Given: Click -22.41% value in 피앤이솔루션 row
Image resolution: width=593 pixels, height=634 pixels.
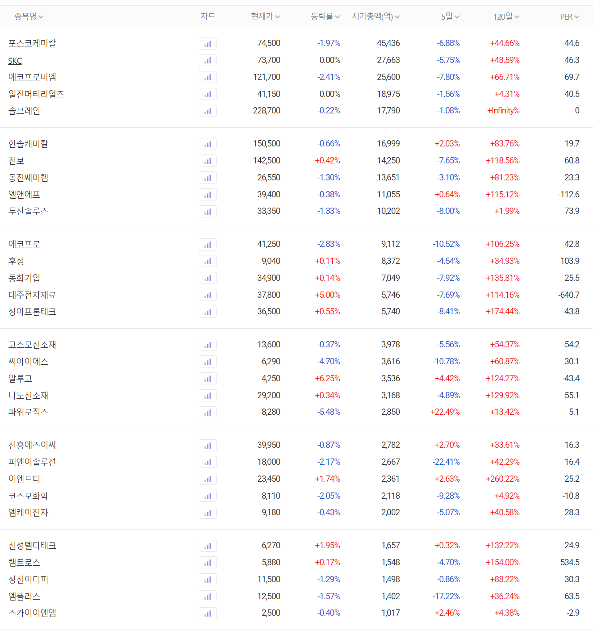Looking at the screenshot, I should [447, 462].
